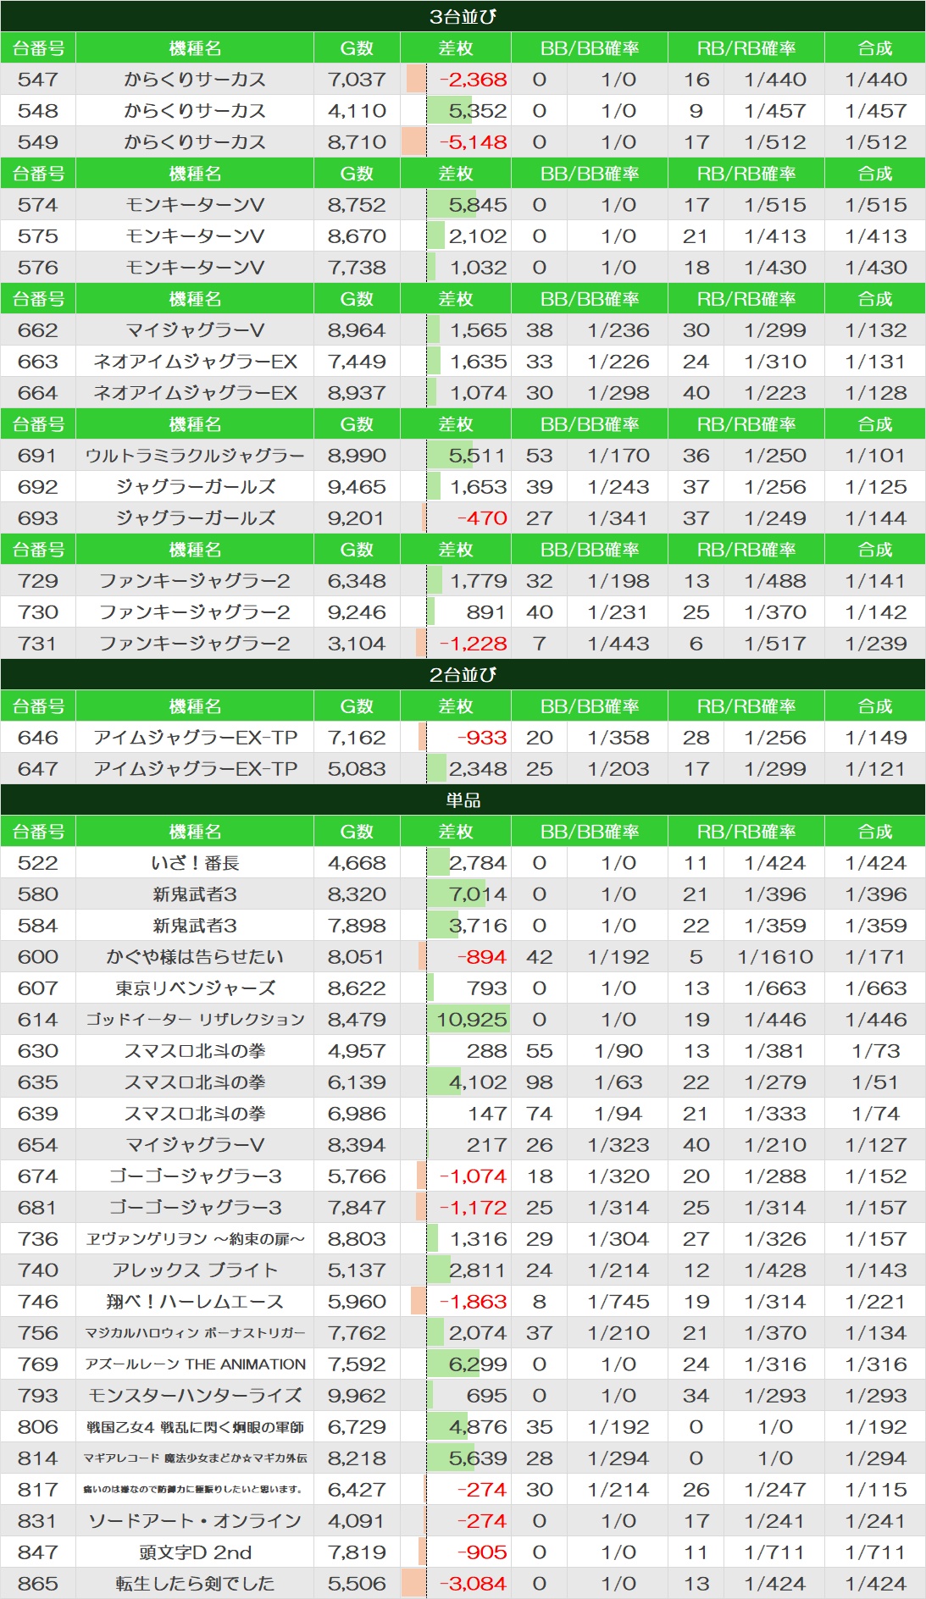Click machine number 681
This screenshot has height=1599, width=926.
tap(38, 1208)
